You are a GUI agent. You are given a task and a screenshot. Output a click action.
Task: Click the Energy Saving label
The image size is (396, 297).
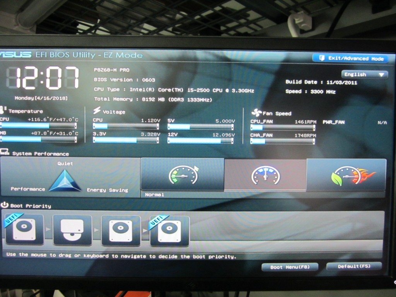108,190
